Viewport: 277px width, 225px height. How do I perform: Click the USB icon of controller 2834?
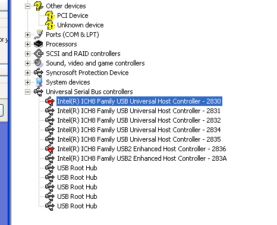(x=50, y=130)
